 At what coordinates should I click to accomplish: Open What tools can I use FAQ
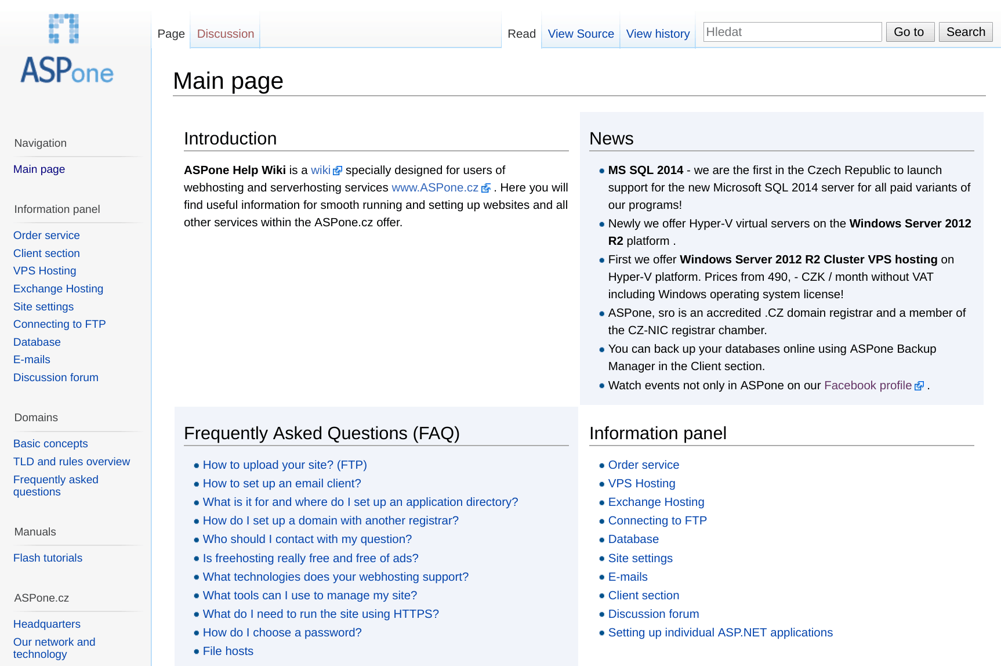[310, 596]
